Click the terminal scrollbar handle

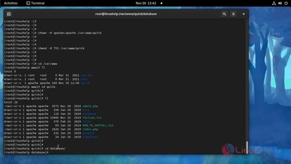pyautogui.click(x=247, y=148)
